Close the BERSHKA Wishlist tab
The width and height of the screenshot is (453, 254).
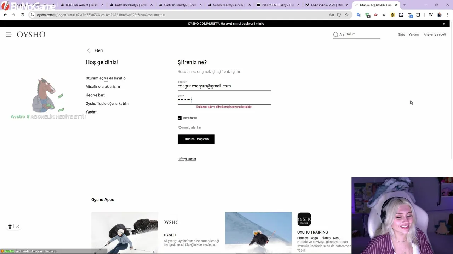coord(102,5)
